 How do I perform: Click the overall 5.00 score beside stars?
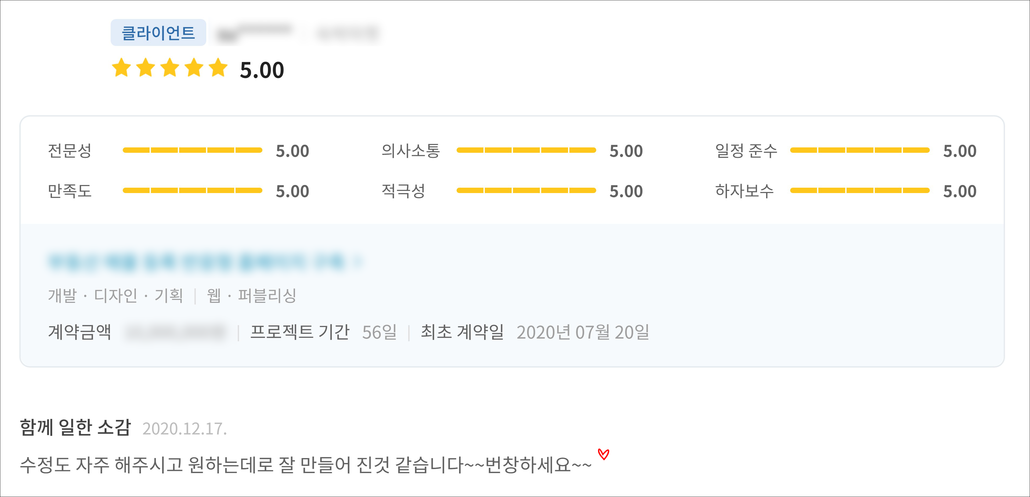click(x=262, y=70)
